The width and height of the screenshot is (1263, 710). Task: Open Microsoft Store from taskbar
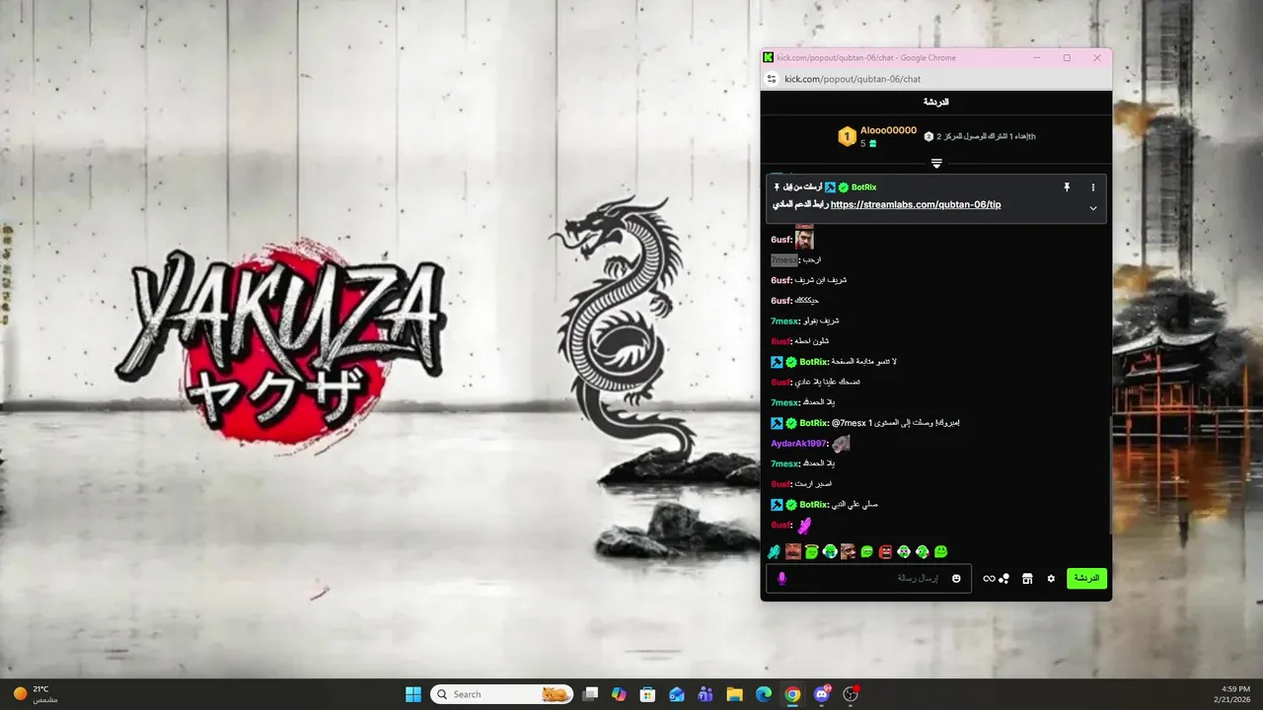[x=647, y=694]
